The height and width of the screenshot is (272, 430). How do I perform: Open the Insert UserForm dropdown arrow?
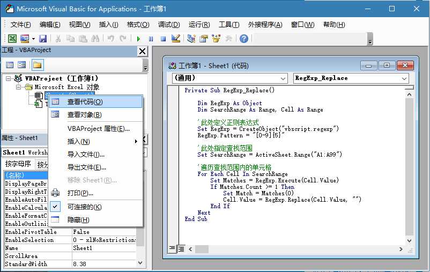click(33, 39)
